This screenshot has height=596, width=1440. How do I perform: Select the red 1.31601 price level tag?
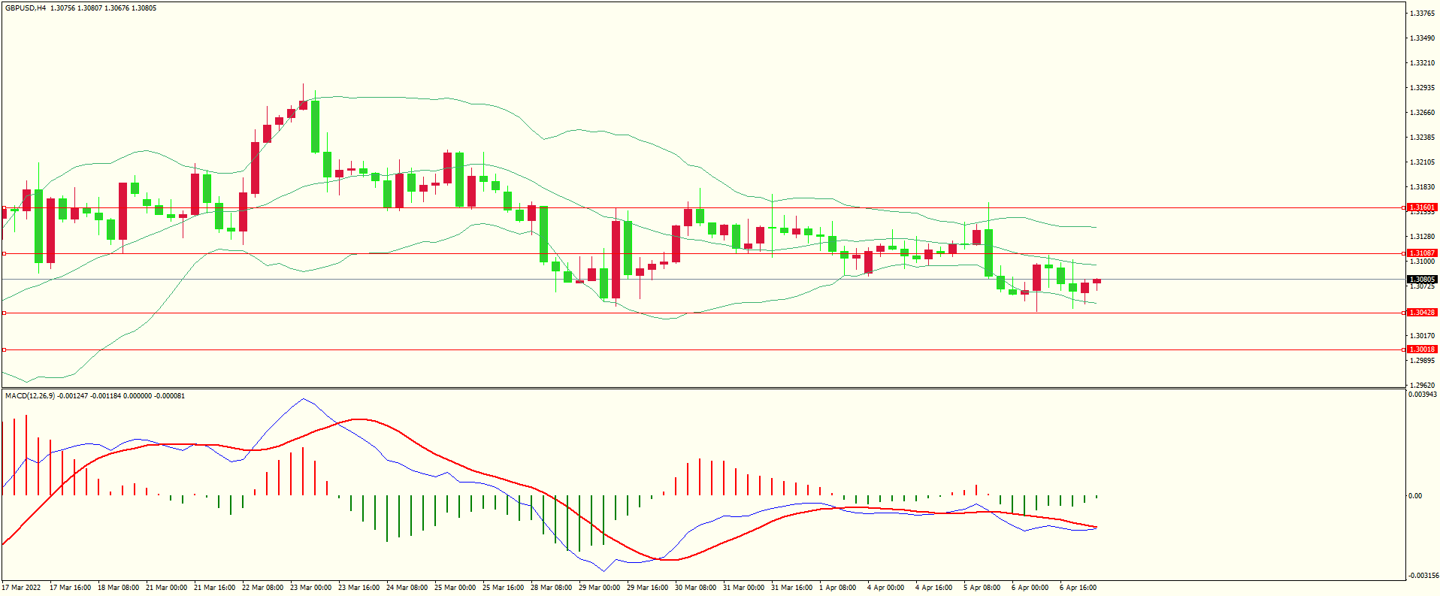[1422, 207]
